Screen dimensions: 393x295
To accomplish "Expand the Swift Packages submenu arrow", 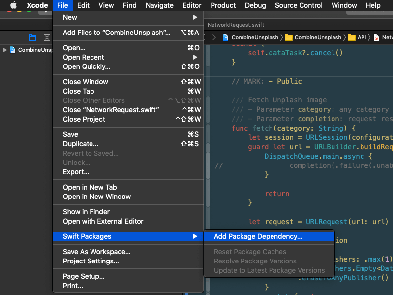I will click(195, 236).
